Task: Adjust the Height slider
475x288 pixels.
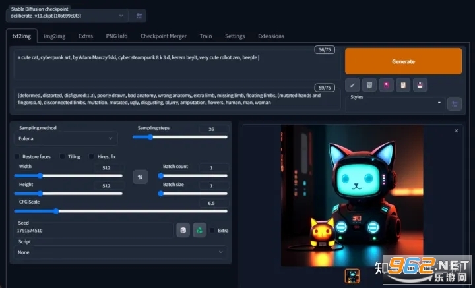Action: pos(68,194)
